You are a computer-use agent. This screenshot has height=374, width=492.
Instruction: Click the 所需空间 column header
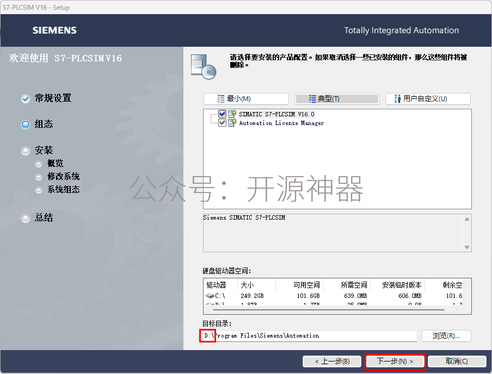pos(347,285)
